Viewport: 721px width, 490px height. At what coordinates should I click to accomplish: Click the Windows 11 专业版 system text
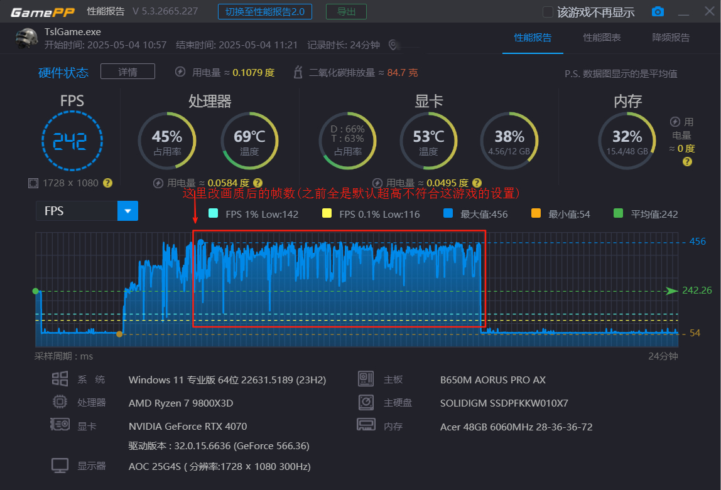[x=227, y=380]
